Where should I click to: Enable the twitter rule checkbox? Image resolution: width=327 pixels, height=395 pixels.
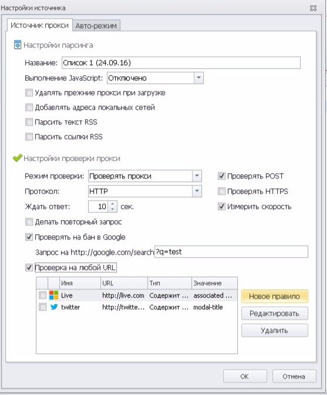pyautogui.click(x=42, y=307)
